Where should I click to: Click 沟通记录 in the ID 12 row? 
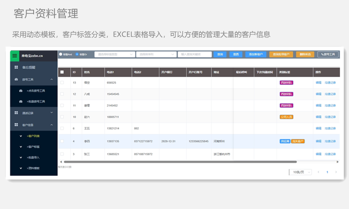pyautogui.click(x=330, y=94)
